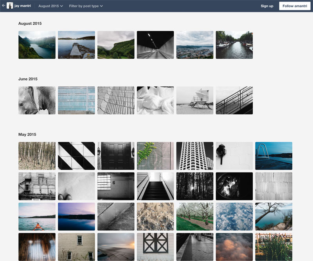Open the Filter by post type dropdown
Image resolution: width=313 pixels, height=261 pixels.
86,6
